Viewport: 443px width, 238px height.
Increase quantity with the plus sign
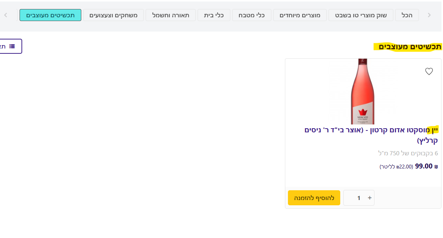(370, 198)
